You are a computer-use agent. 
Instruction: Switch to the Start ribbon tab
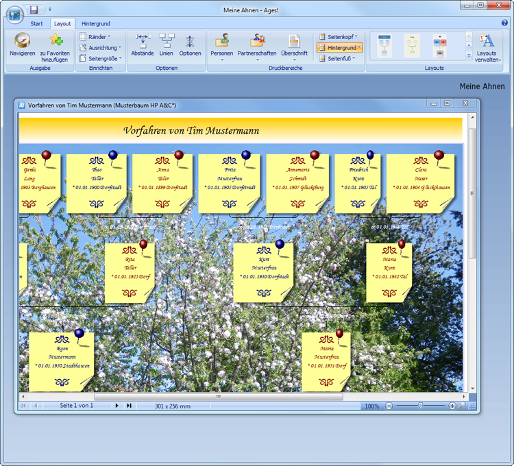(36, 23)
